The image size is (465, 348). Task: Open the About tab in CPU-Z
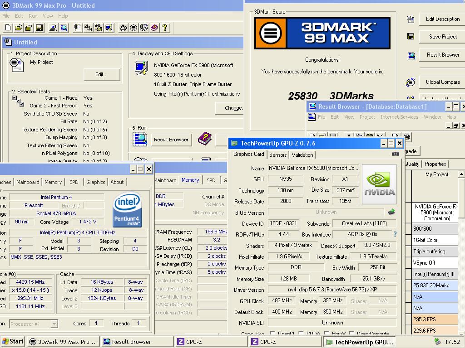coord(117,182)
